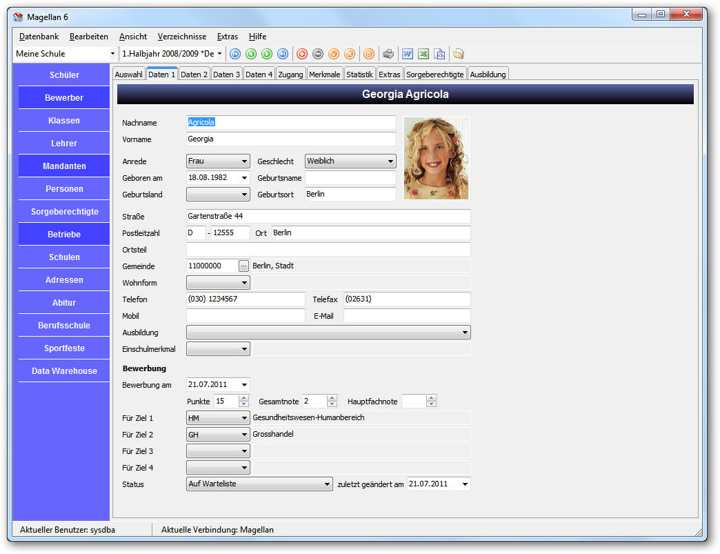This screenshot has height=554, width=720.
Task: Expand the Anrede dropdown showing Frau
Action: 244,161
